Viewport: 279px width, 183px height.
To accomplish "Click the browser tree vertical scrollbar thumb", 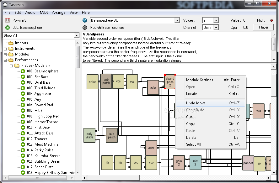I will pyautogui.click(x=77, y=57).
